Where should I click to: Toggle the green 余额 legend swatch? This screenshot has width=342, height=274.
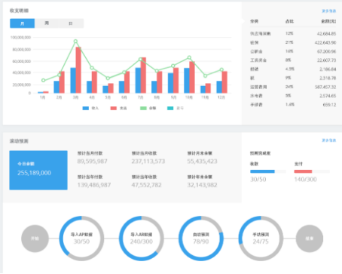[143, 108]
